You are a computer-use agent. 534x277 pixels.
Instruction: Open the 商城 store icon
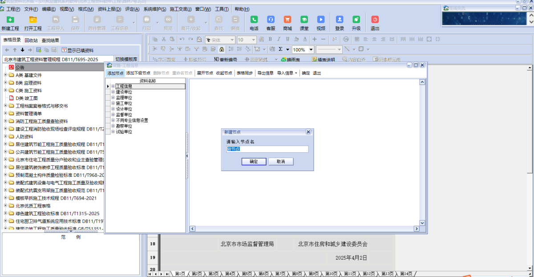point(287,20)
